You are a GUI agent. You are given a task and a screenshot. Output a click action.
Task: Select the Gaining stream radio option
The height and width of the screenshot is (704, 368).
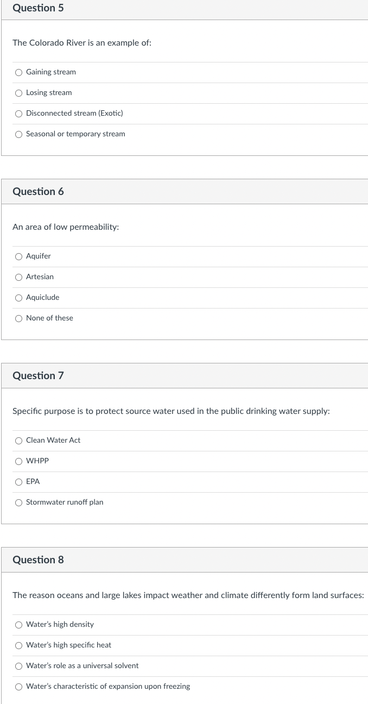click(19, 72)
